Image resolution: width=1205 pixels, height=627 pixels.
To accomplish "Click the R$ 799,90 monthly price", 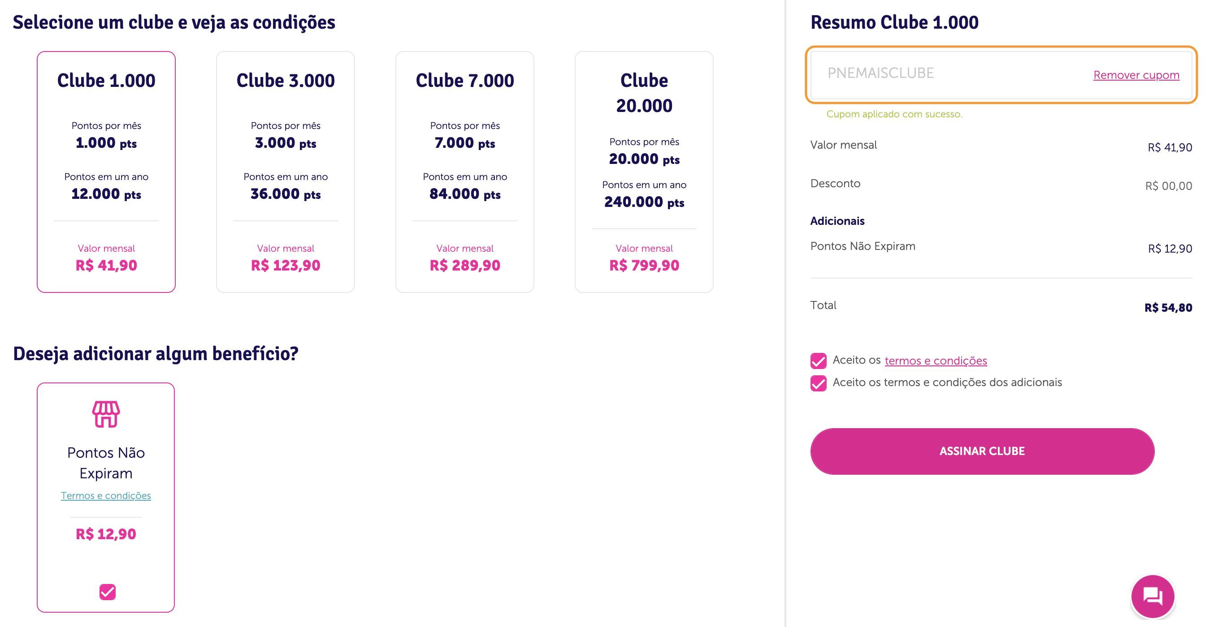I will click(644, 266).
